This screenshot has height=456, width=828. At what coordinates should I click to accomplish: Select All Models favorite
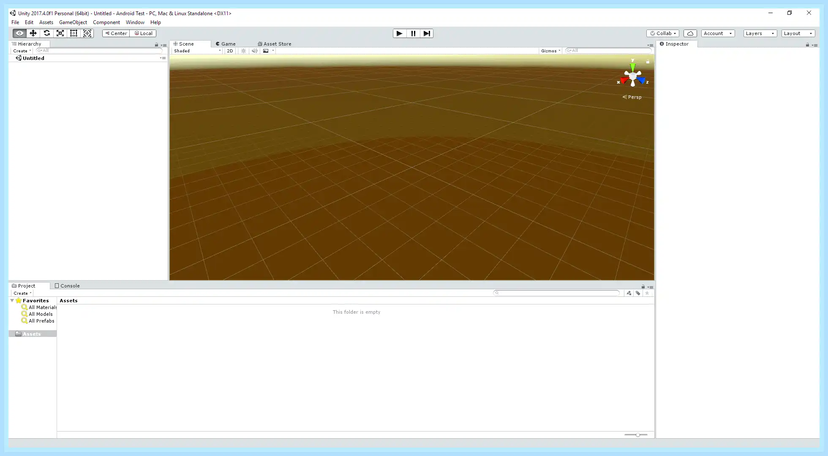(37, 314)
